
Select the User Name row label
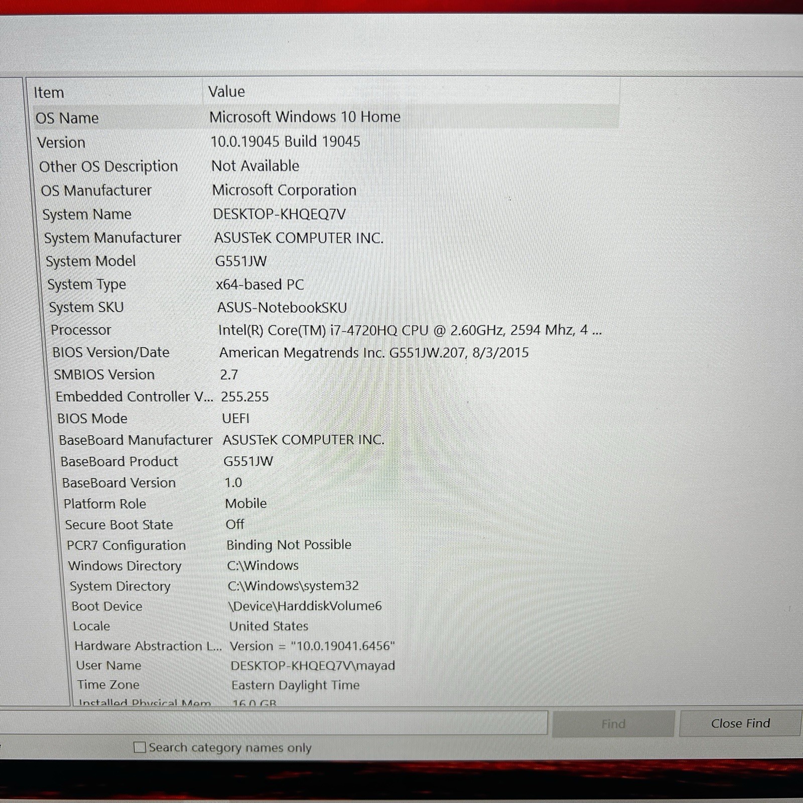[108, 665]
